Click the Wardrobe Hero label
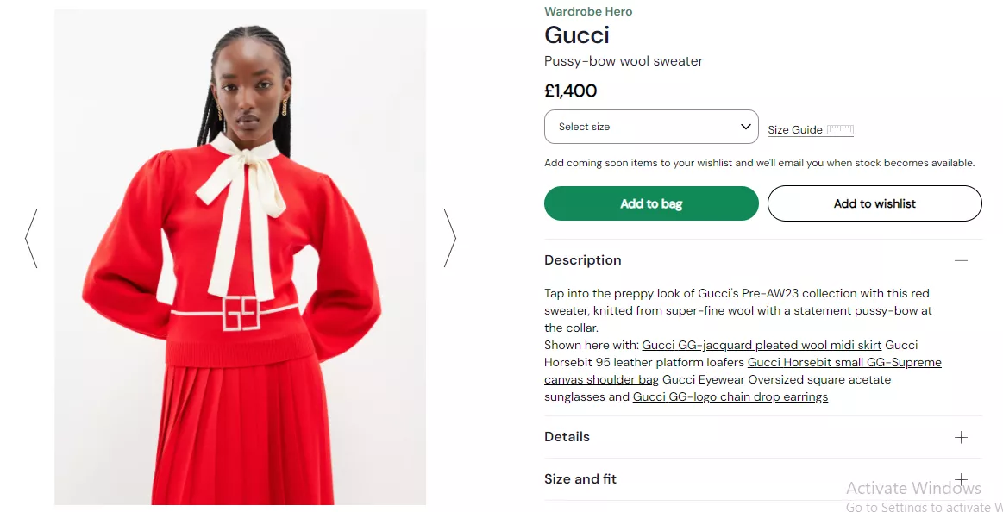The height and width of the screenshot is (512, 1003). coord(588,11)
